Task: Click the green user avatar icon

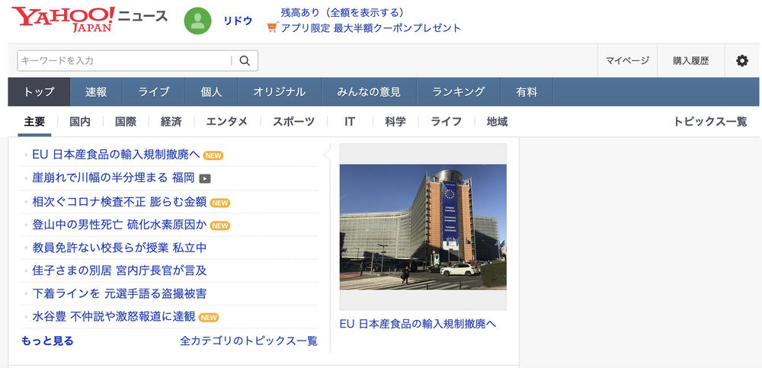Action: coord(197,21)
